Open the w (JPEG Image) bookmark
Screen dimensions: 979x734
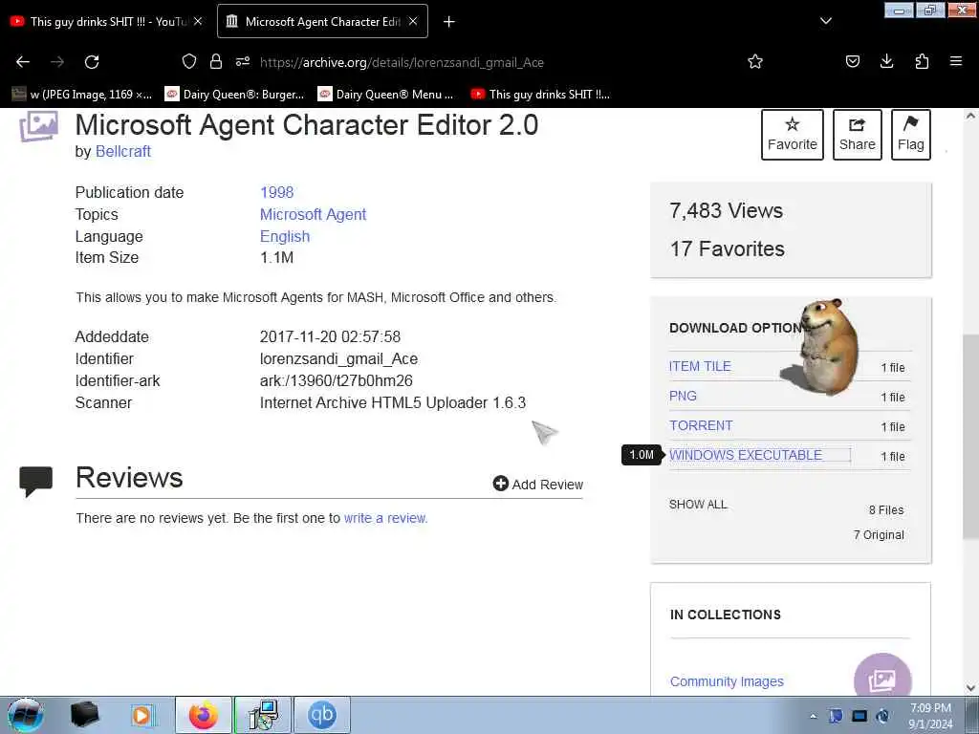pos(82,95)
